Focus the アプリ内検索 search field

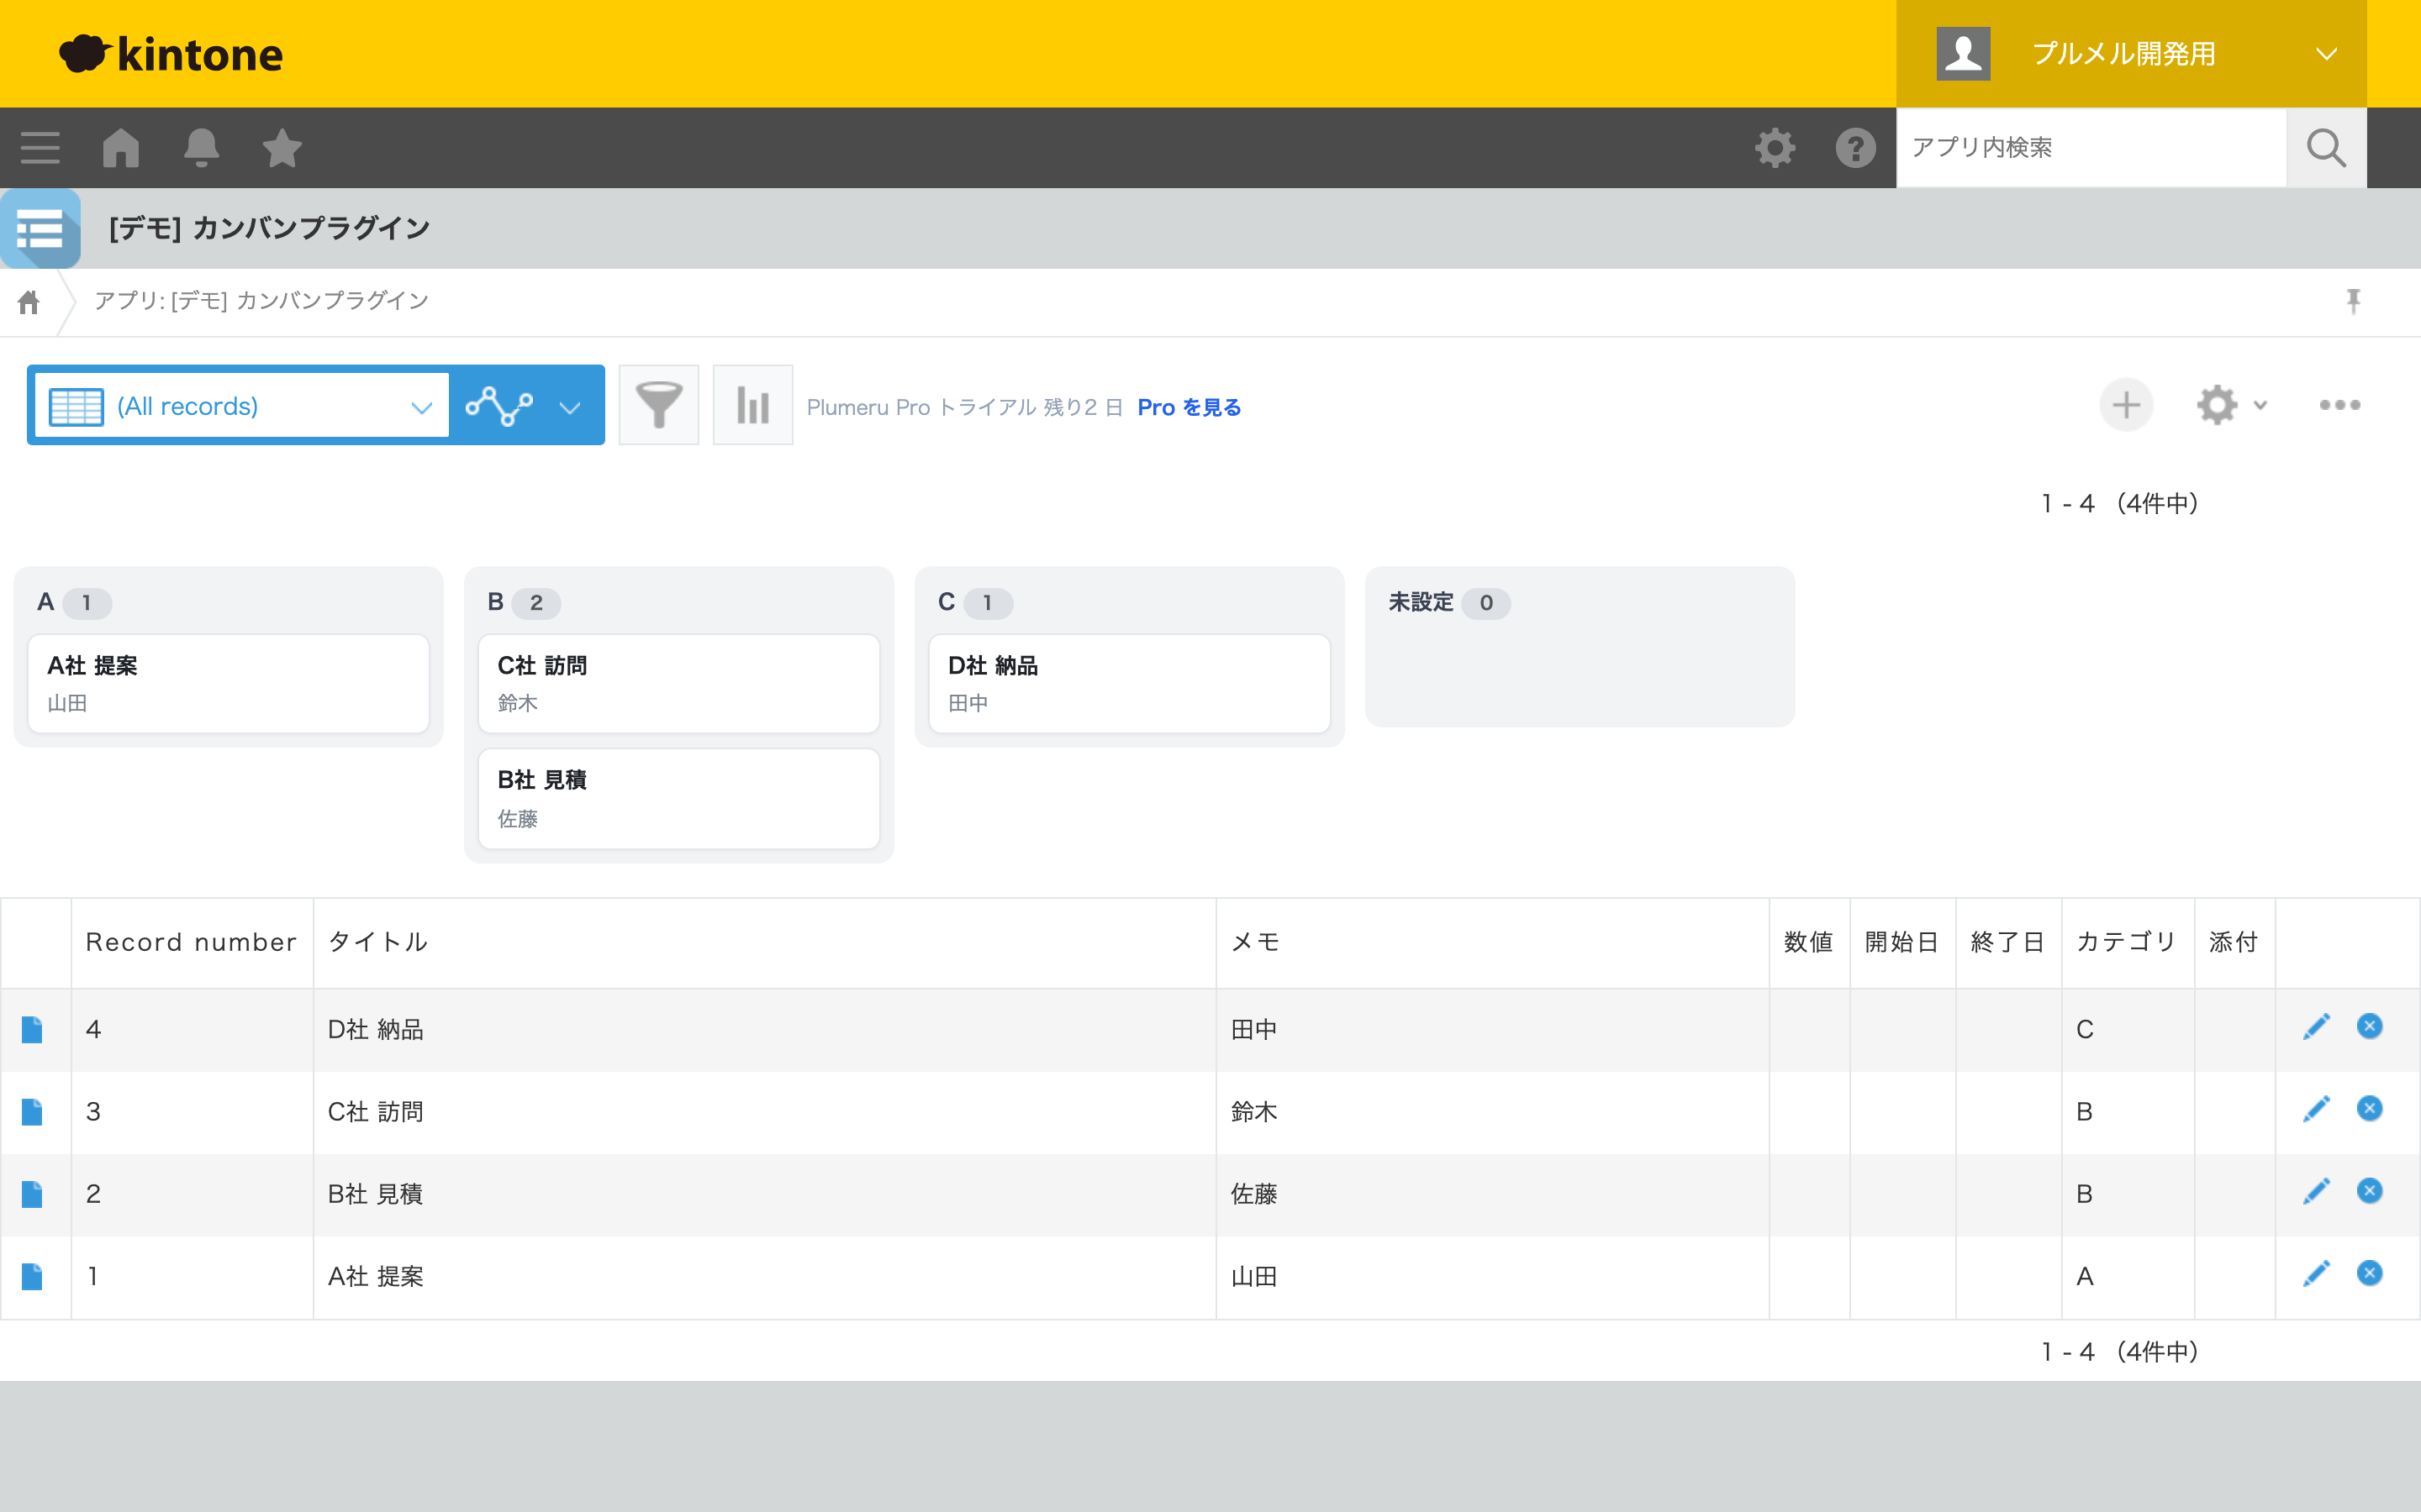coord(2091,148)
